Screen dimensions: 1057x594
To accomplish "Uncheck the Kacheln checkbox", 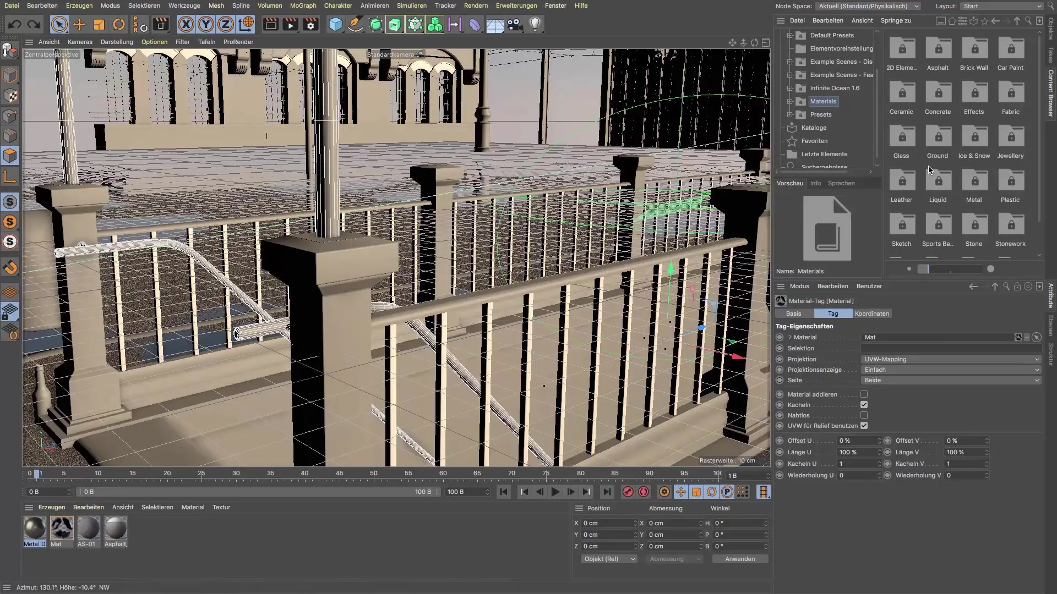I will coord(864,405).
